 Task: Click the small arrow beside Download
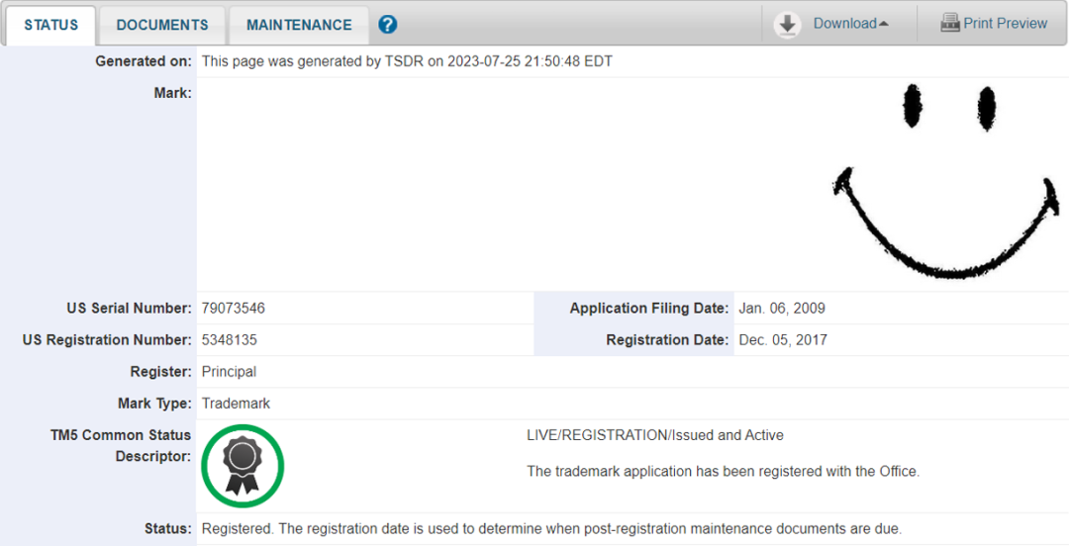coord(884,24)
